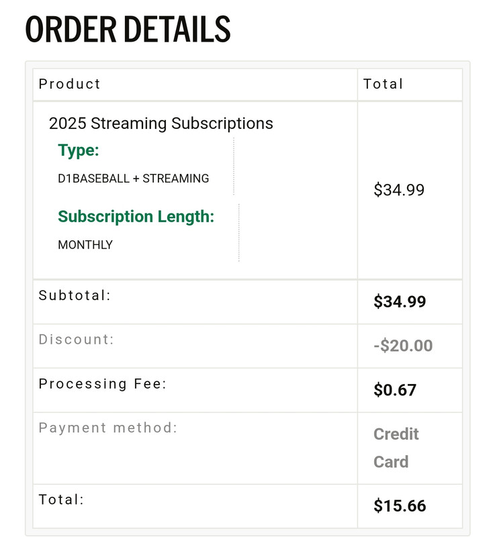Screen dimensions: 495x537
Task: Click the Subtotal: row label
Action: [75, 295]
